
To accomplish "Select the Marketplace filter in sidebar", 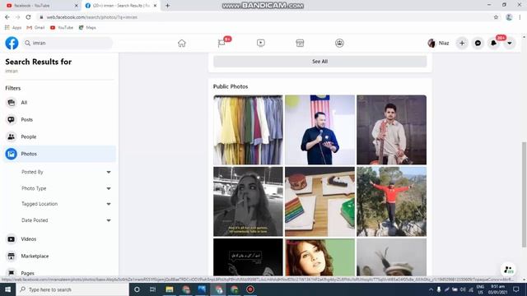I will [60, 256].
